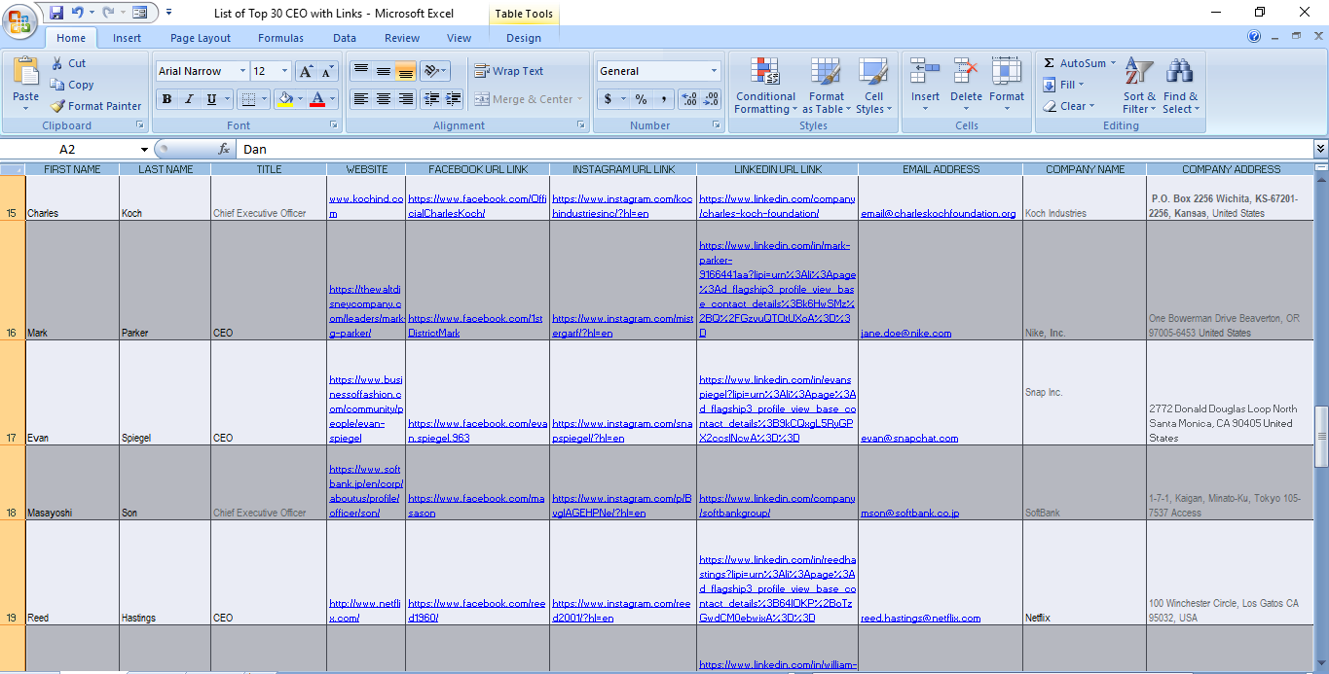
Task: Open the font name dropdown
Action: click(x=242, y=71)
